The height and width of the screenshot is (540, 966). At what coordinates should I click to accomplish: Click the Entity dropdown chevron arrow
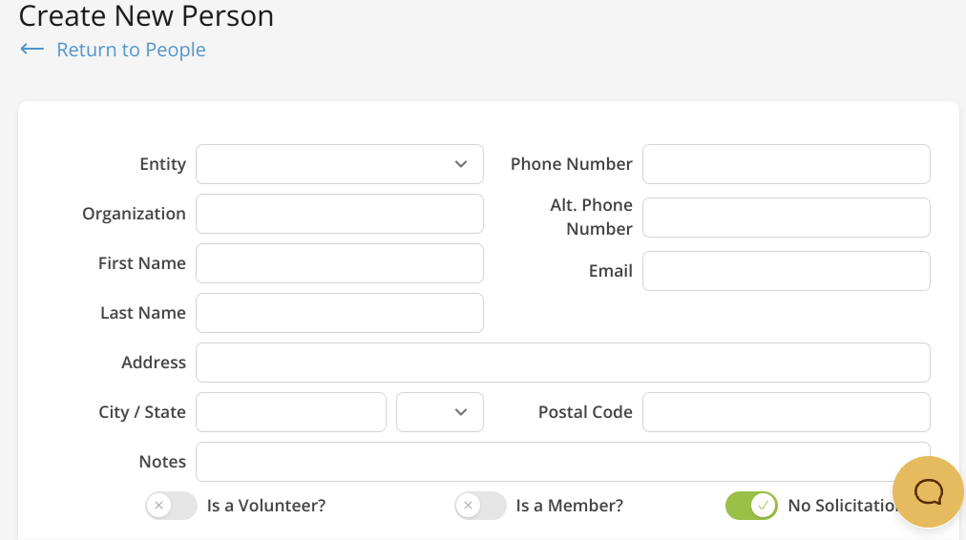(x=461, y=164)
